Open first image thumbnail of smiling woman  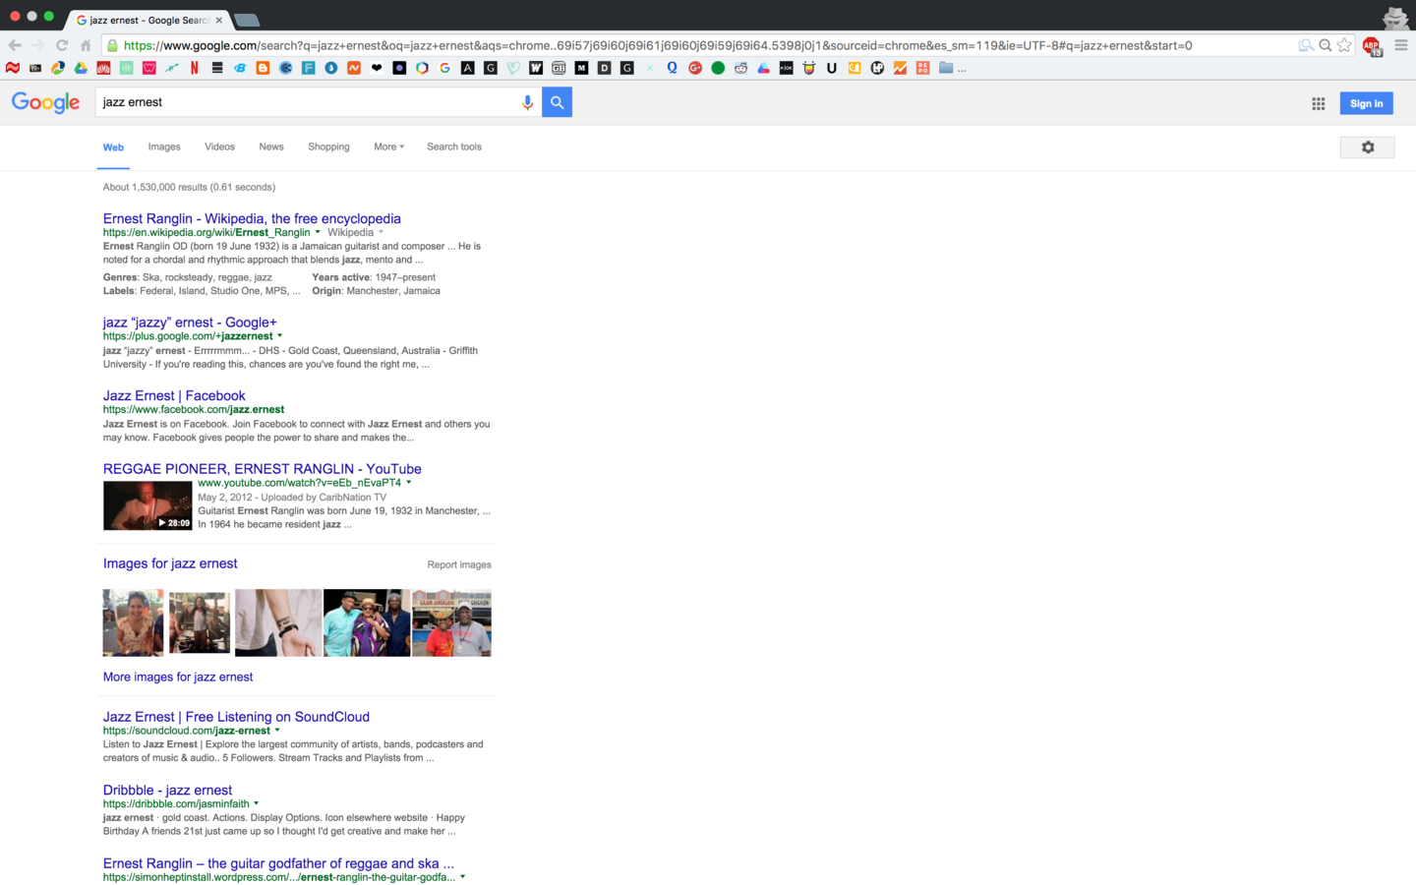(134, 622)
